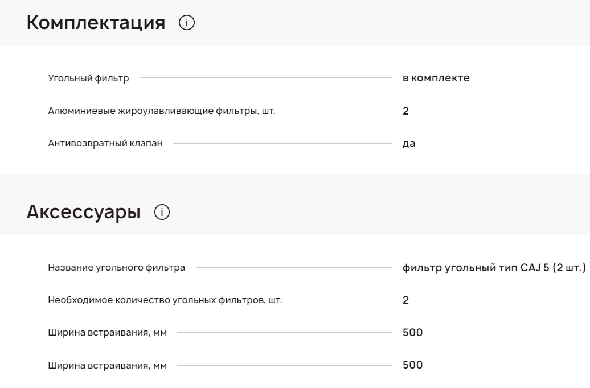Click the info icon beside Комплектация

[187, 23]
